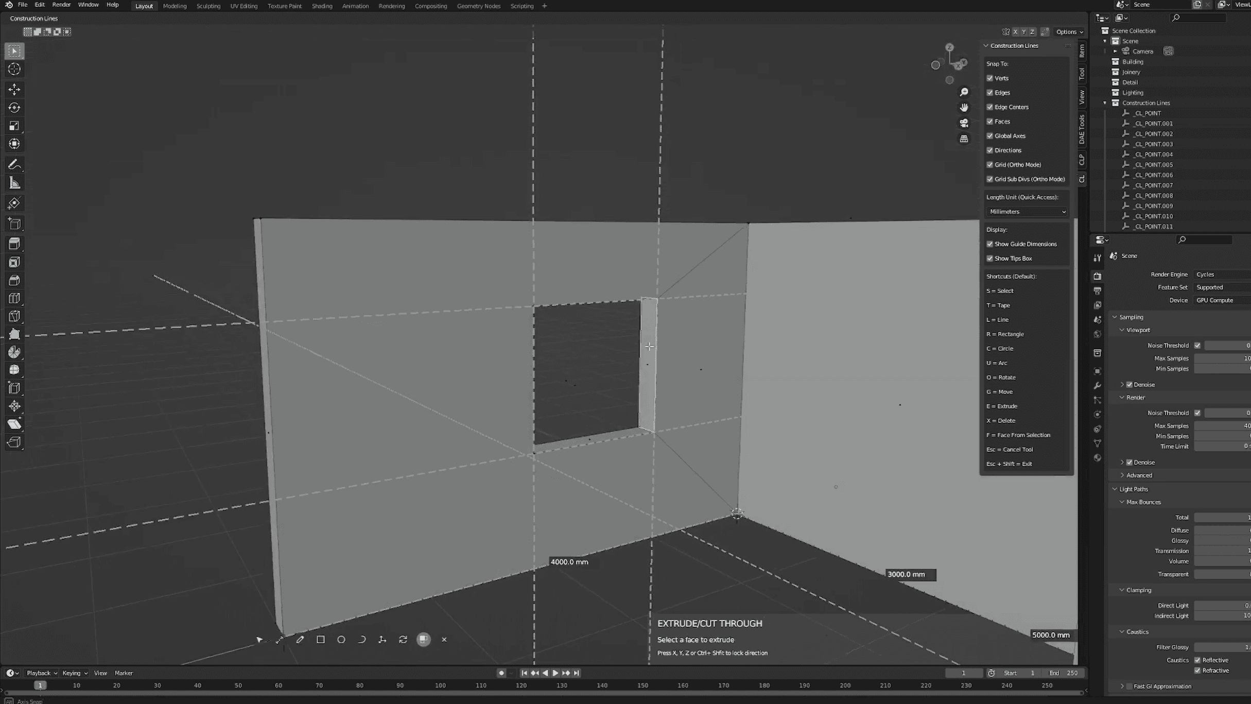Uncheck Show Guide Dimensions
Viewport: 1251px width, 704px height.
click(x=989, y=244)
